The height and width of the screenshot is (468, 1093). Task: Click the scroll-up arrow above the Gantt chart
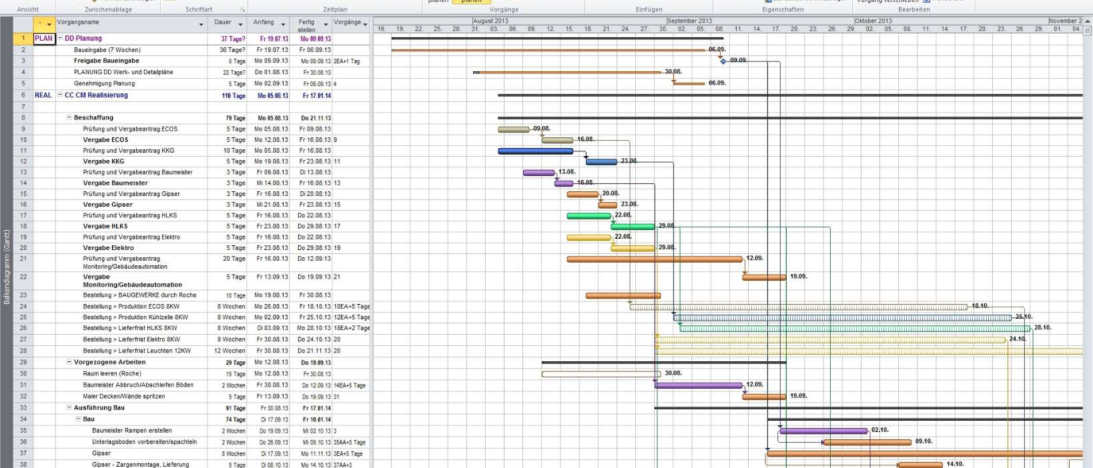tap(1088, 22)
